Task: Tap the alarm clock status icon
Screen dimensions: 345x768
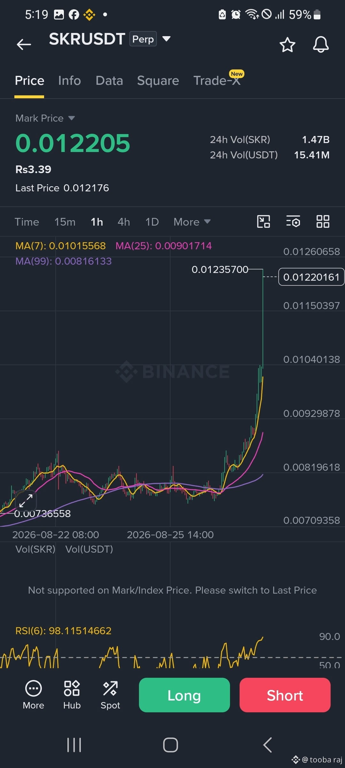Action: [236, 14]
